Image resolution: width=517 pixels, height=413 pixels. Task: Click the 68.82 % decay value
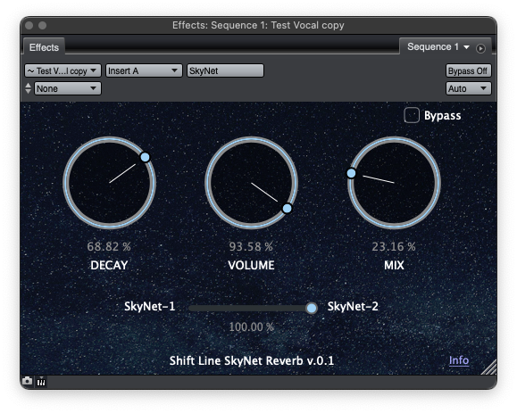[x=109, y=246]
